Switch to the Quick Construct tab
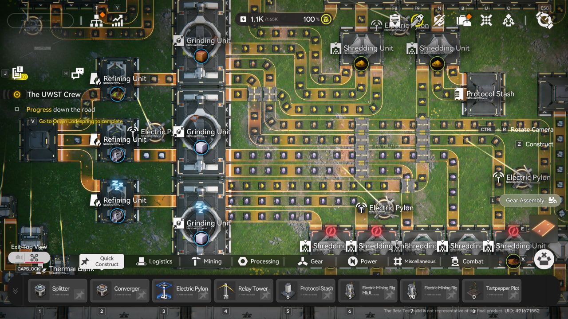Viewport: 568px width, 319px height. tap(102, 261)
